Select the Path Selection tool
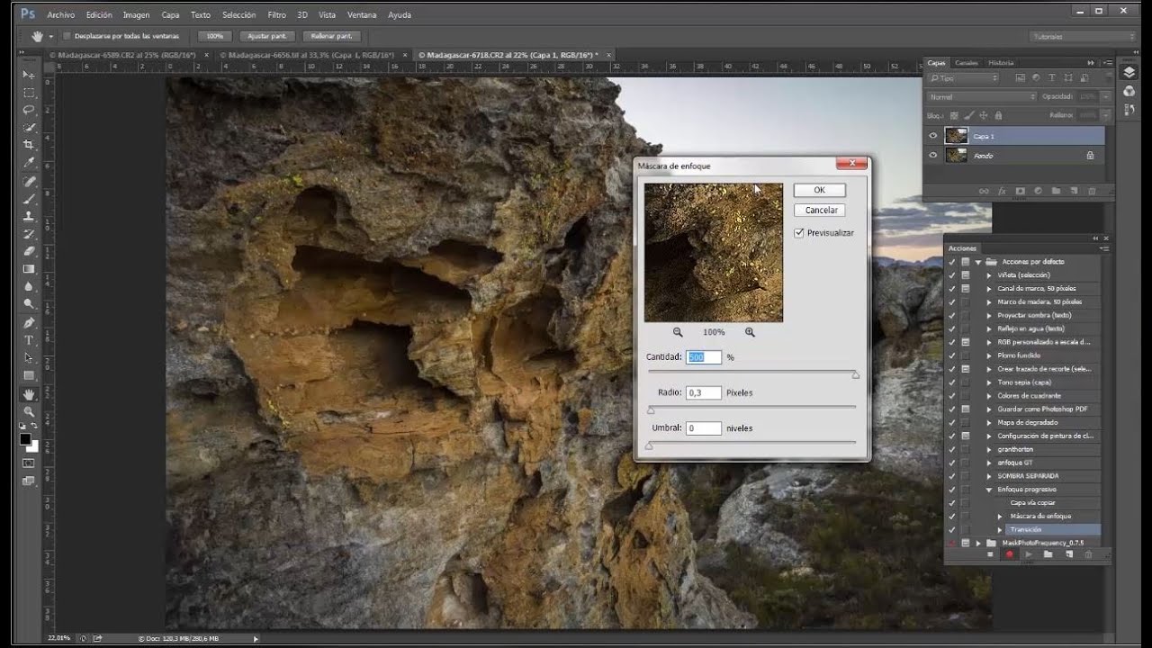 (x=29, y=357)
